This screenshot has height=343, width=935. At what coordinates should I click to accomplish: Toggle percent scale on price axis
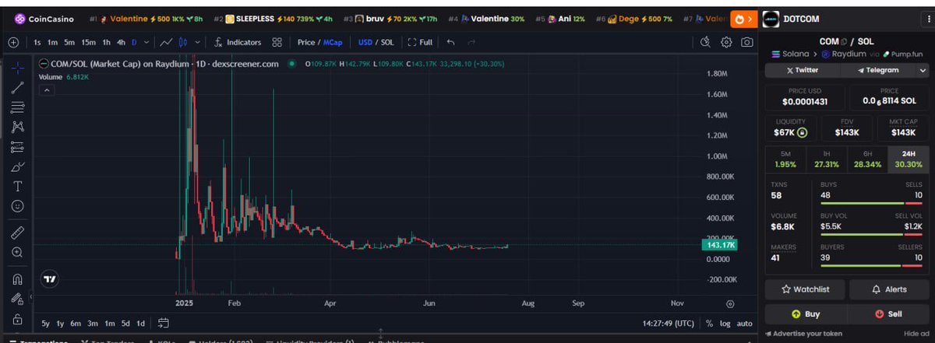pyautogui.click(x=709, y=323)
